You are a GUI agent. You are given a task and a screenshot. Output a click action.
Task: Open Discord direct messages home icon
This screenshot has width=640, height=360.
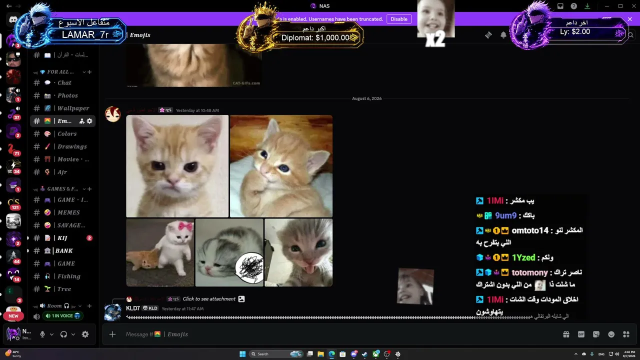(x=13, y=20)
